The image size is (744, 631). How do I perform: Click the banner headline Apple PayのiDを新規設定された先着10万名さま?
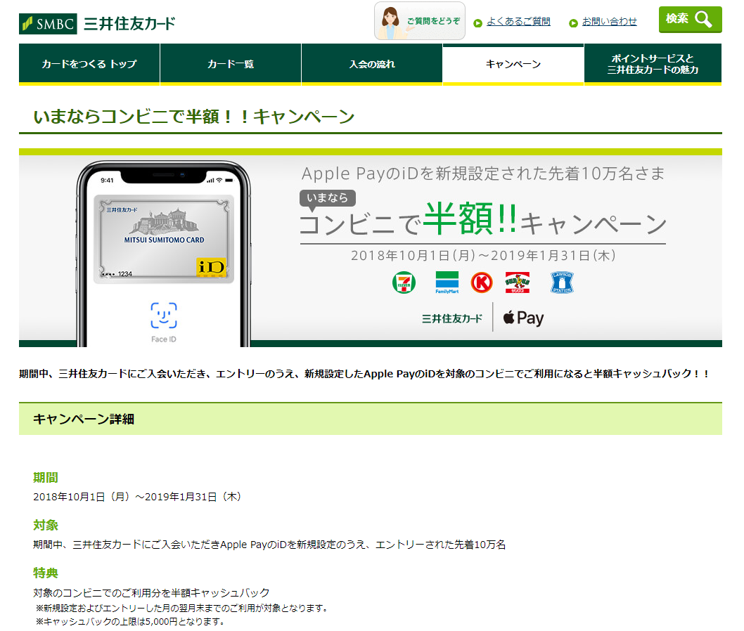click(483, 174)
